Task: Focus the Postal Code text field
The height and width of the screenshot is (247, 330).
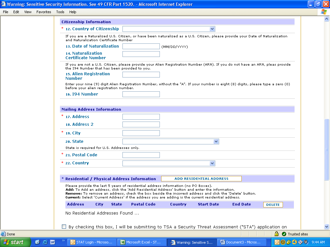Action: pos(141,155)
